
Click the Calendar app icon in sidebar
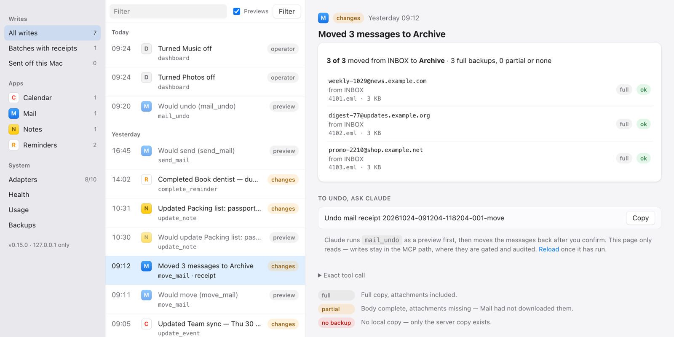coord(14,98)
